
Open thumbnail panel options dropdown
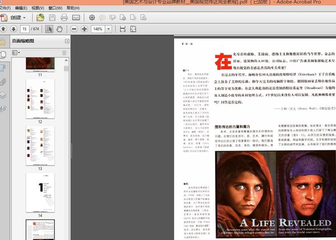(16, 53)
